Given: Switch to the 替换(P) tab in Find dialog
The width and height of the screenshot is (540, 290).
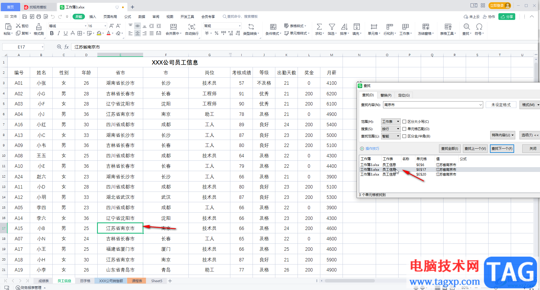Looking at the screenshot, I should point(386,95).
